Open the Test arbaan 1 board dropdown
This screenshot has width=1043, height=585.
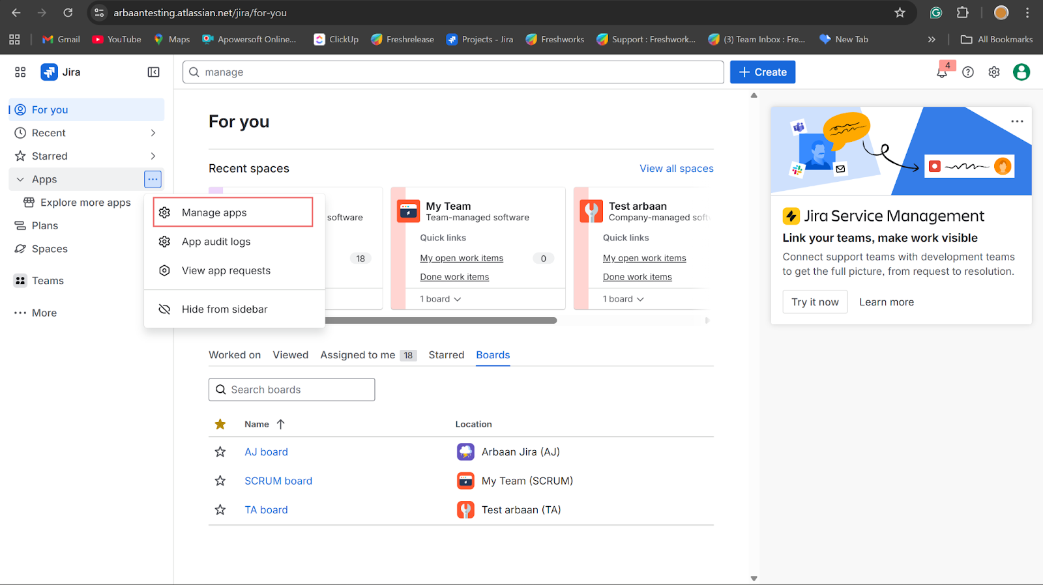point(623,299)
